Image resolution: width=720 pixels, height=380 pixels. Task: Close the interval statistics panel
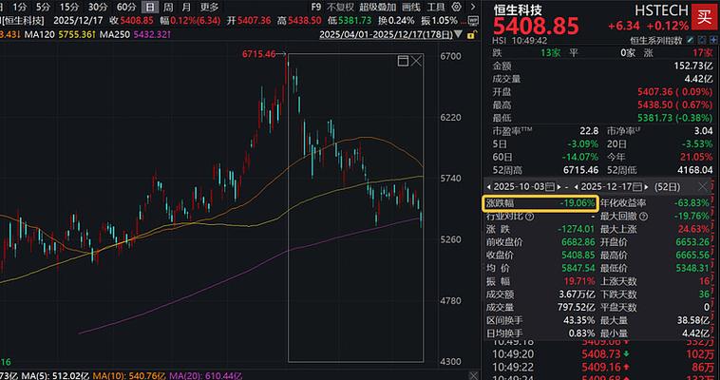tap(704, 186)
